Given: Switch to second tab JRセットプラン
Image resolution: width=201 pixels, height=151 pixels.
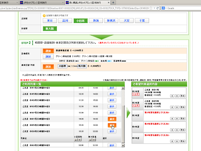Looking at the screenshot, I should pyautogui.click(x=42, y=3).
